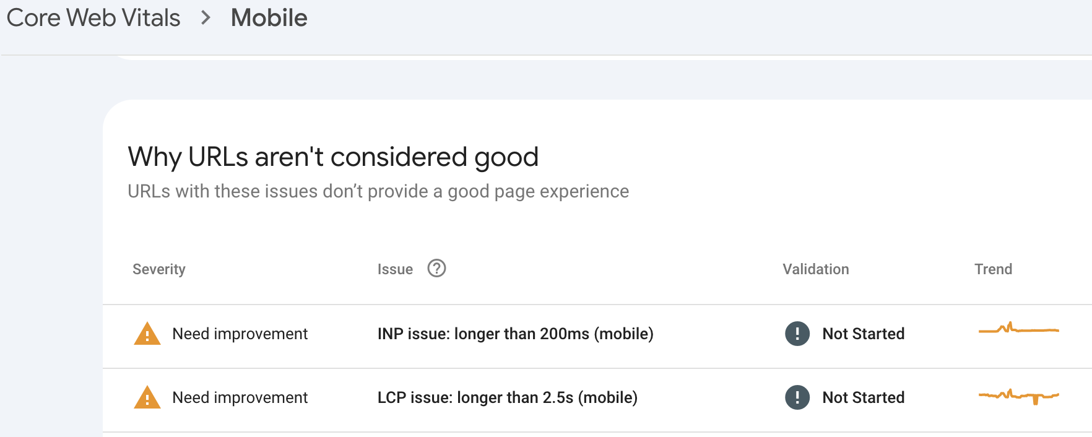1092x437 pixels.
Task: Click the Not Started exclamation icon for INP
Action: pyautogui.click(x=797, y=334)
